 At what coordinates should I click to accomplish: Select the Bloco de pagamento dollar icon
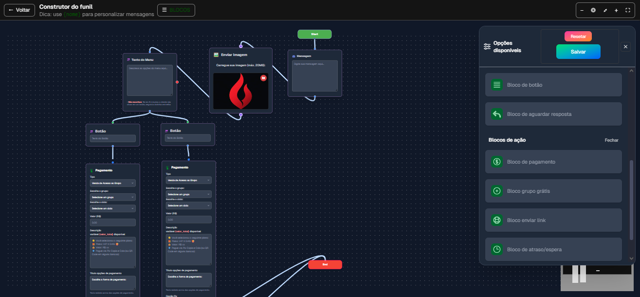tap(497, 162)
